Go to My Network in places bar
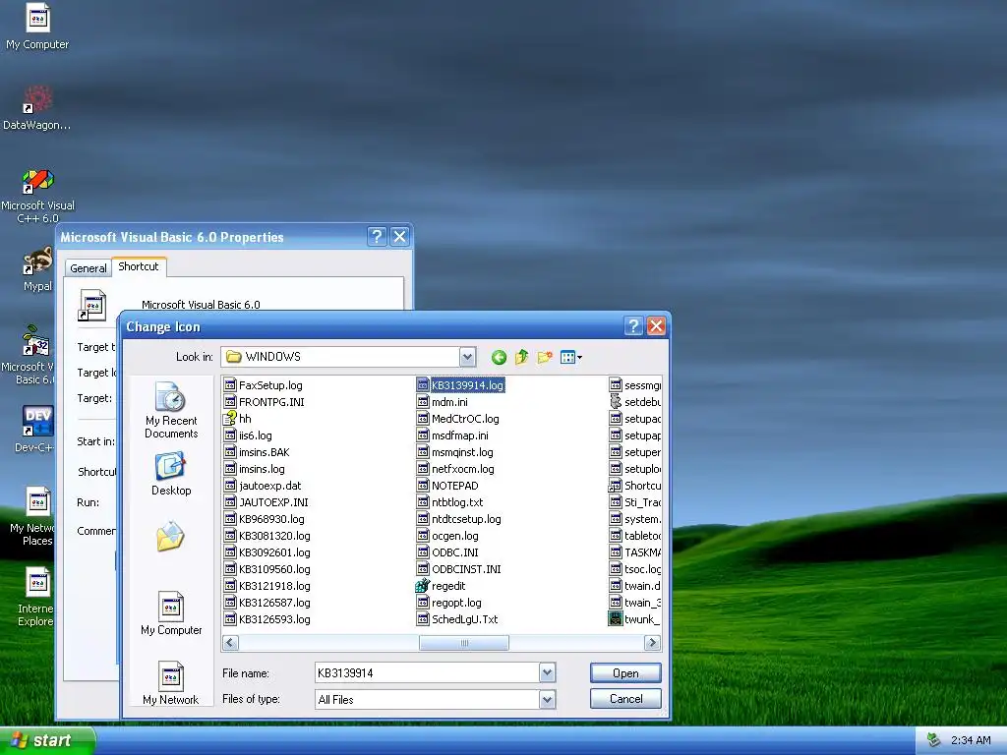The height and width of the screenshot is (755, 1007). [171, 683]
